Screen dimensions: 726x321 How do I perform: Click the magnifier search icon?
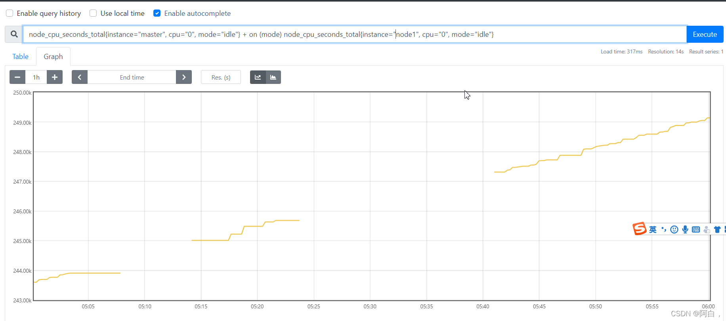pyautogui.click(x=14, y=34)
